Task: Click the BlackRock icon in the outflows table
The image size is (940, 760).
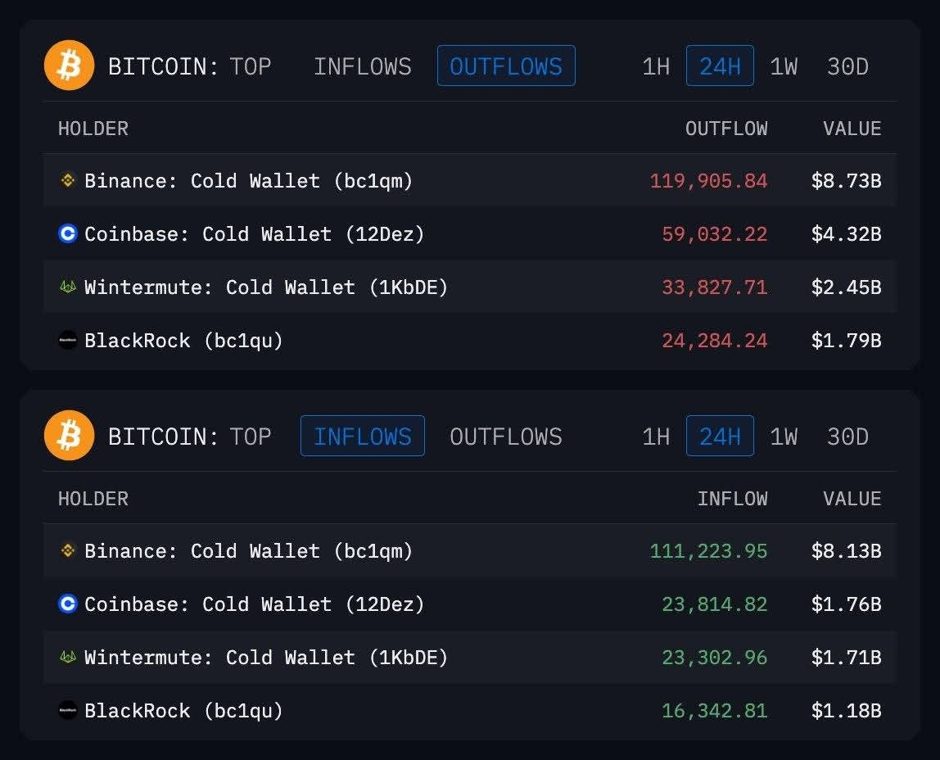Action: (x=68, y=341)
